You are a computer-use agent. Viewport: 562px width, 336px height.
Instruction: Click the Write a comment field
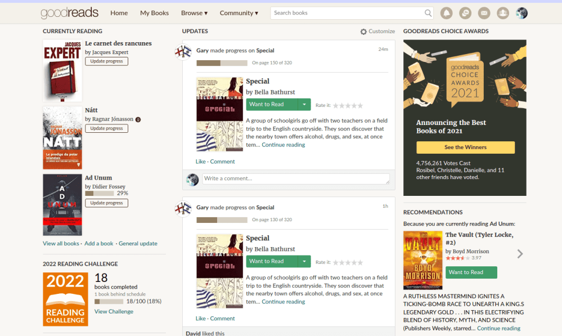point(296,178)
